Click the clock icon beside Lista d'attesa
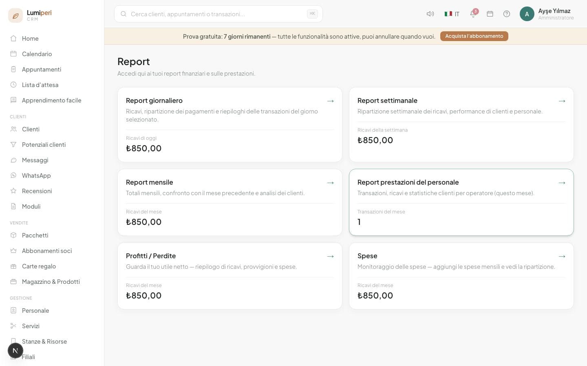587x366 pixels. point(13,85)
